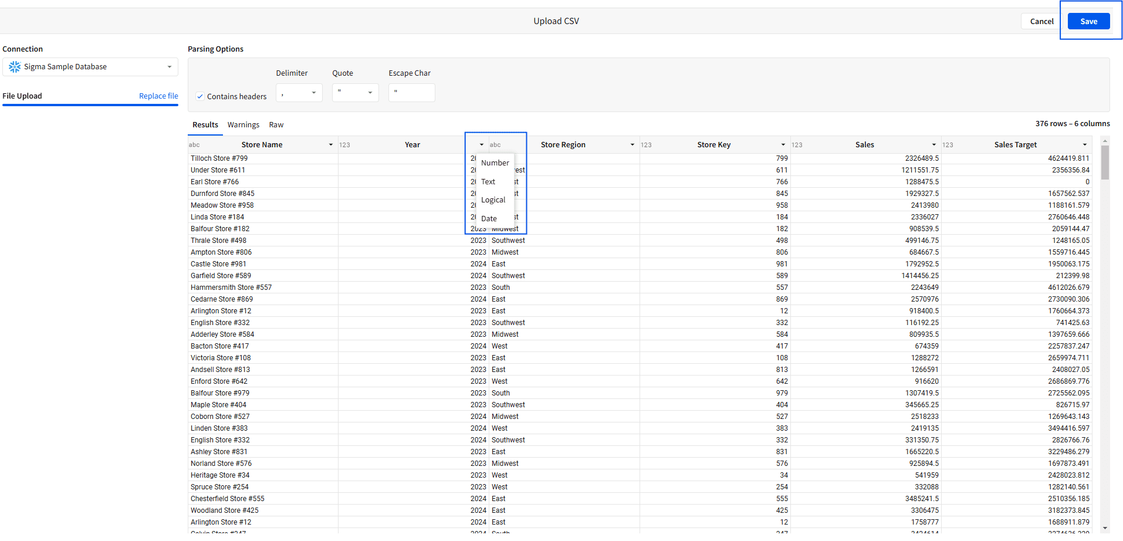1123x541 pixels.
Task: Switch to the Raw tab
Action: tap(276, 125)
